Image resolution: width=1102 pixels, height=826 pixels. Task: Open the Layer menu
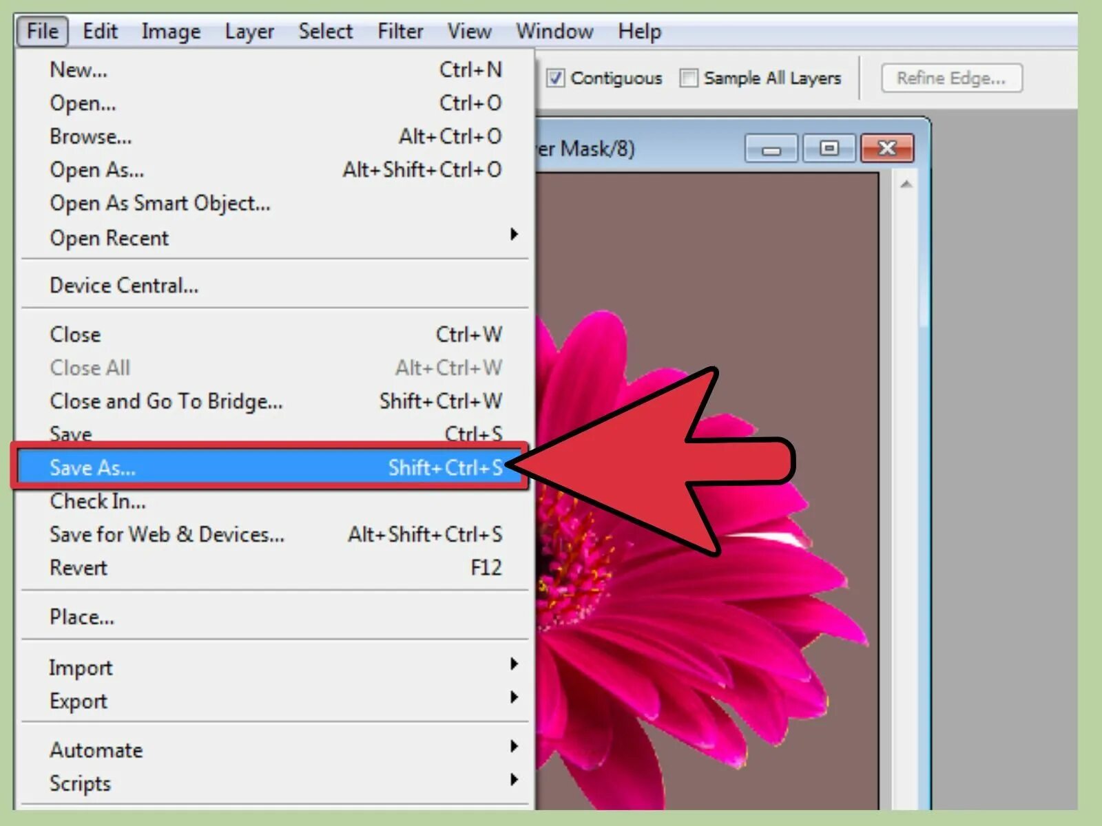[249, 32]
